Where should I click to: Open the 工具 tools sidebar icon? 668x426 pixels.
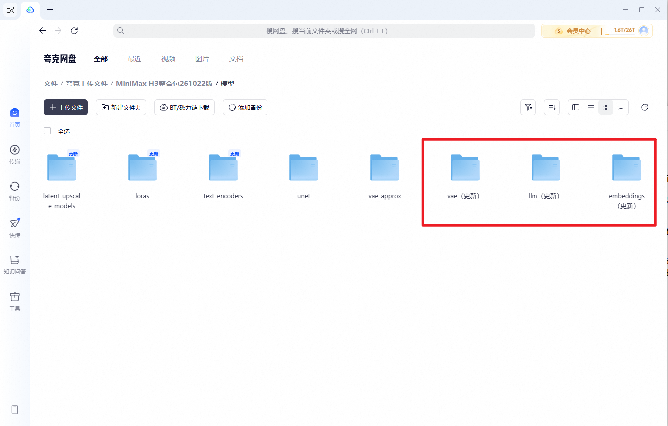pos(15,297)
